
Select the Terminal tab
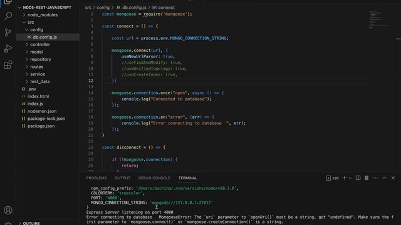click(188, 178)
